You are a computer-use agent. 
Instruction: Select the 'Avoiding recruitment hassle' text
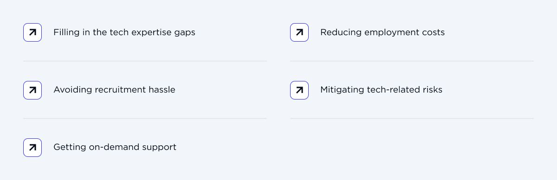click(114, 90)
